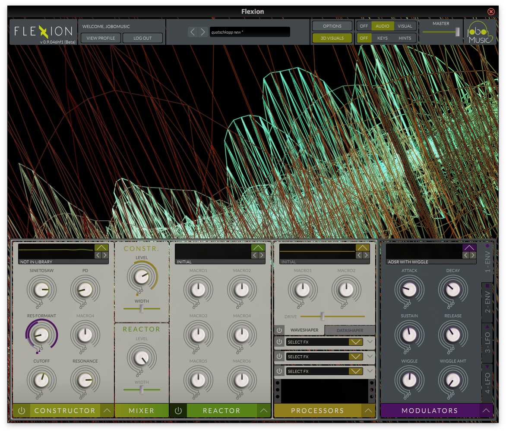Open OPTIONS button
The height and width of the screenshot is (432, 506).
(x=332, y=26)
